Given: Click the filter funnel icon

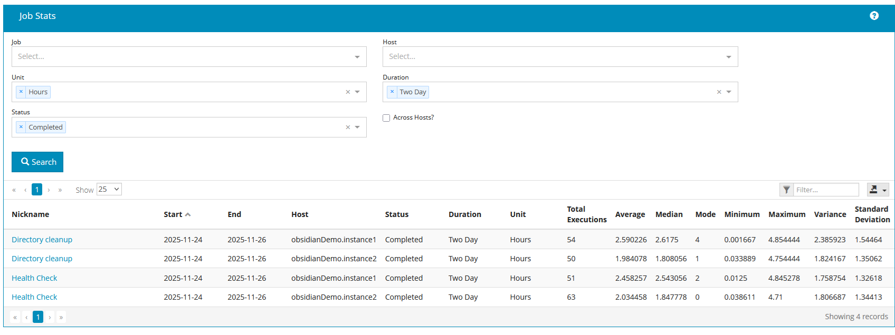Looking at the screenshot, I should [x=786, y=190].
